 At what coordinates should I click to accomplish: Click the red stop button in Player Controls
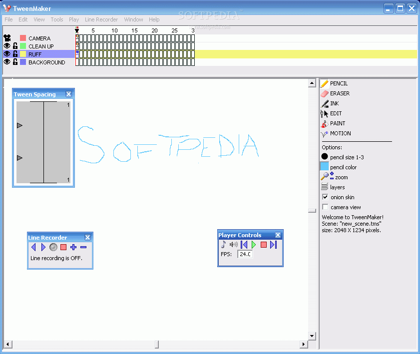tap(264, 245)
